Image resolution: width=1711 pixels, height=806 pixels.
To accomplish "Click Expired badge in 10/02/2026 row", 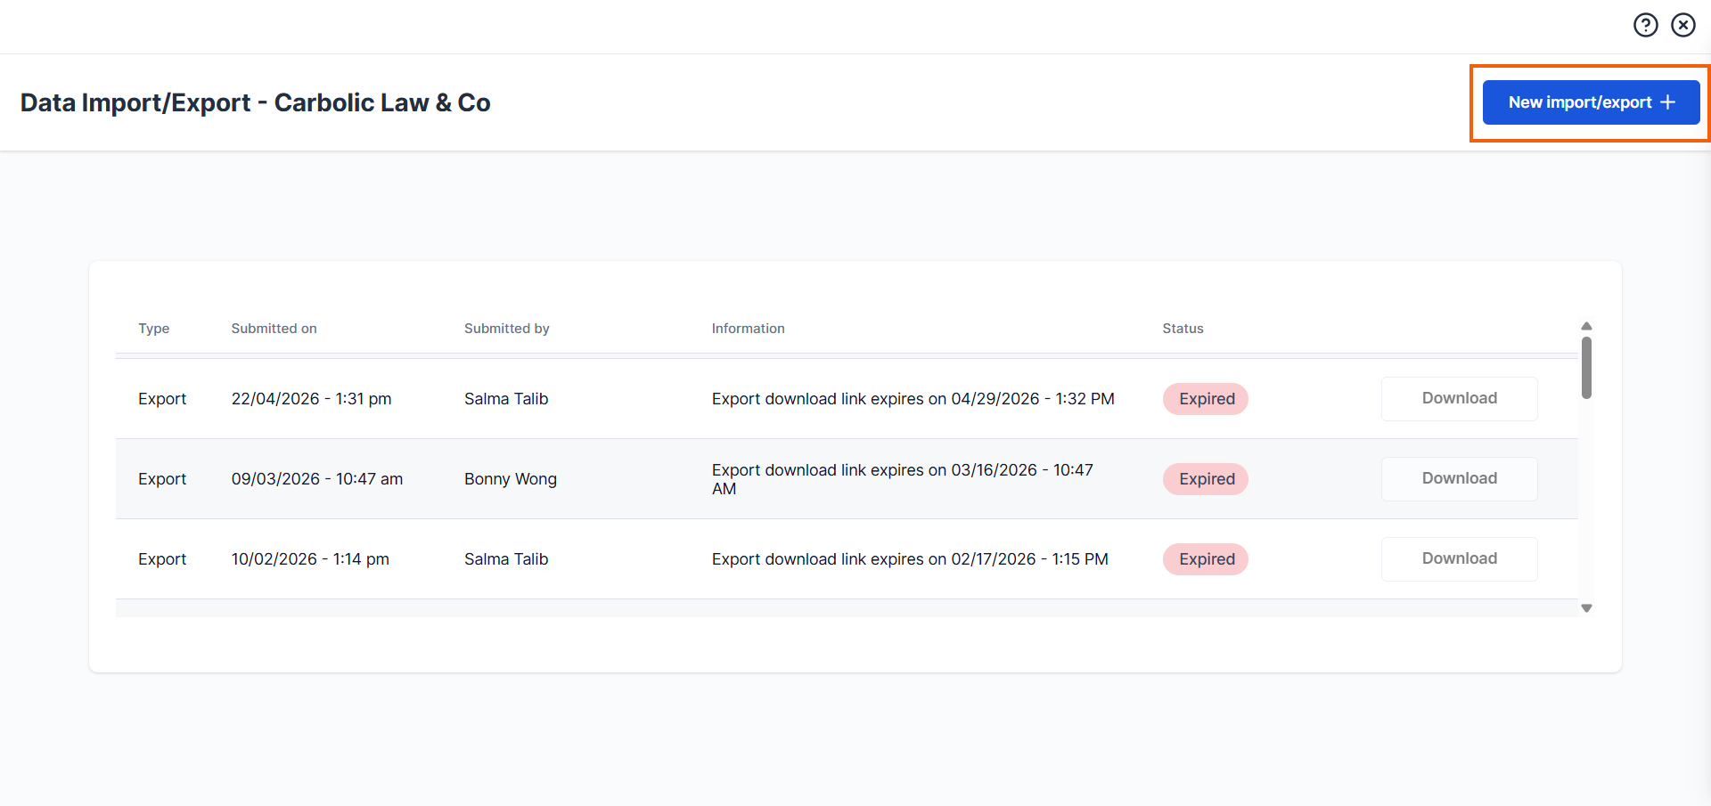I will [x=1206, y=559].
